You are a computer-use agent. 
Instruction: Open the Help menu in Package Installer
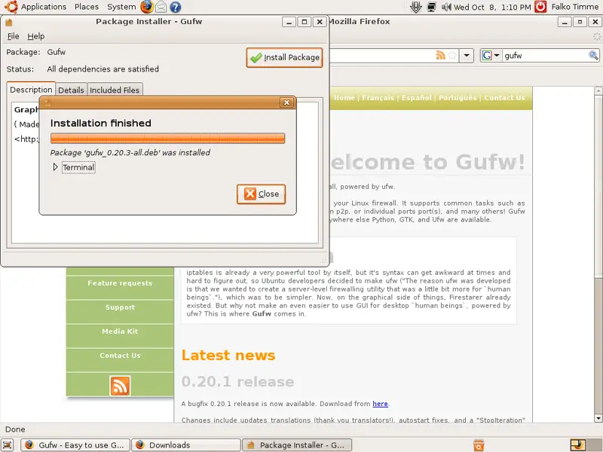(35, 36)
